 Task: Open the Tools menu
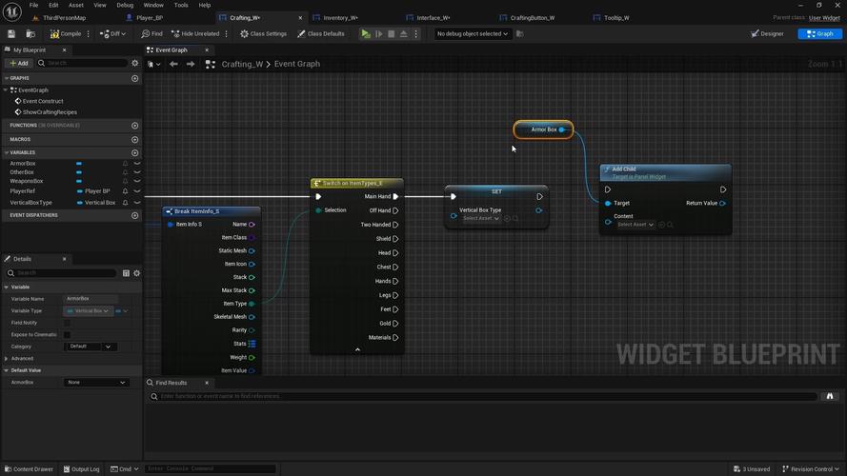point(181,5)
